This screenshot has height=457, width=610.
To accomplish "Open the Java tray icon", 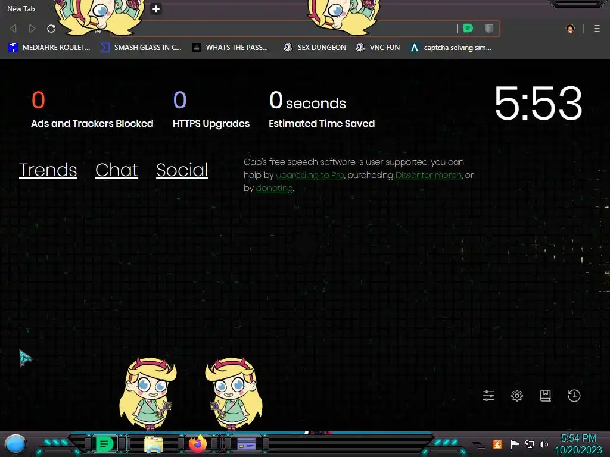I will coord(497,444).
